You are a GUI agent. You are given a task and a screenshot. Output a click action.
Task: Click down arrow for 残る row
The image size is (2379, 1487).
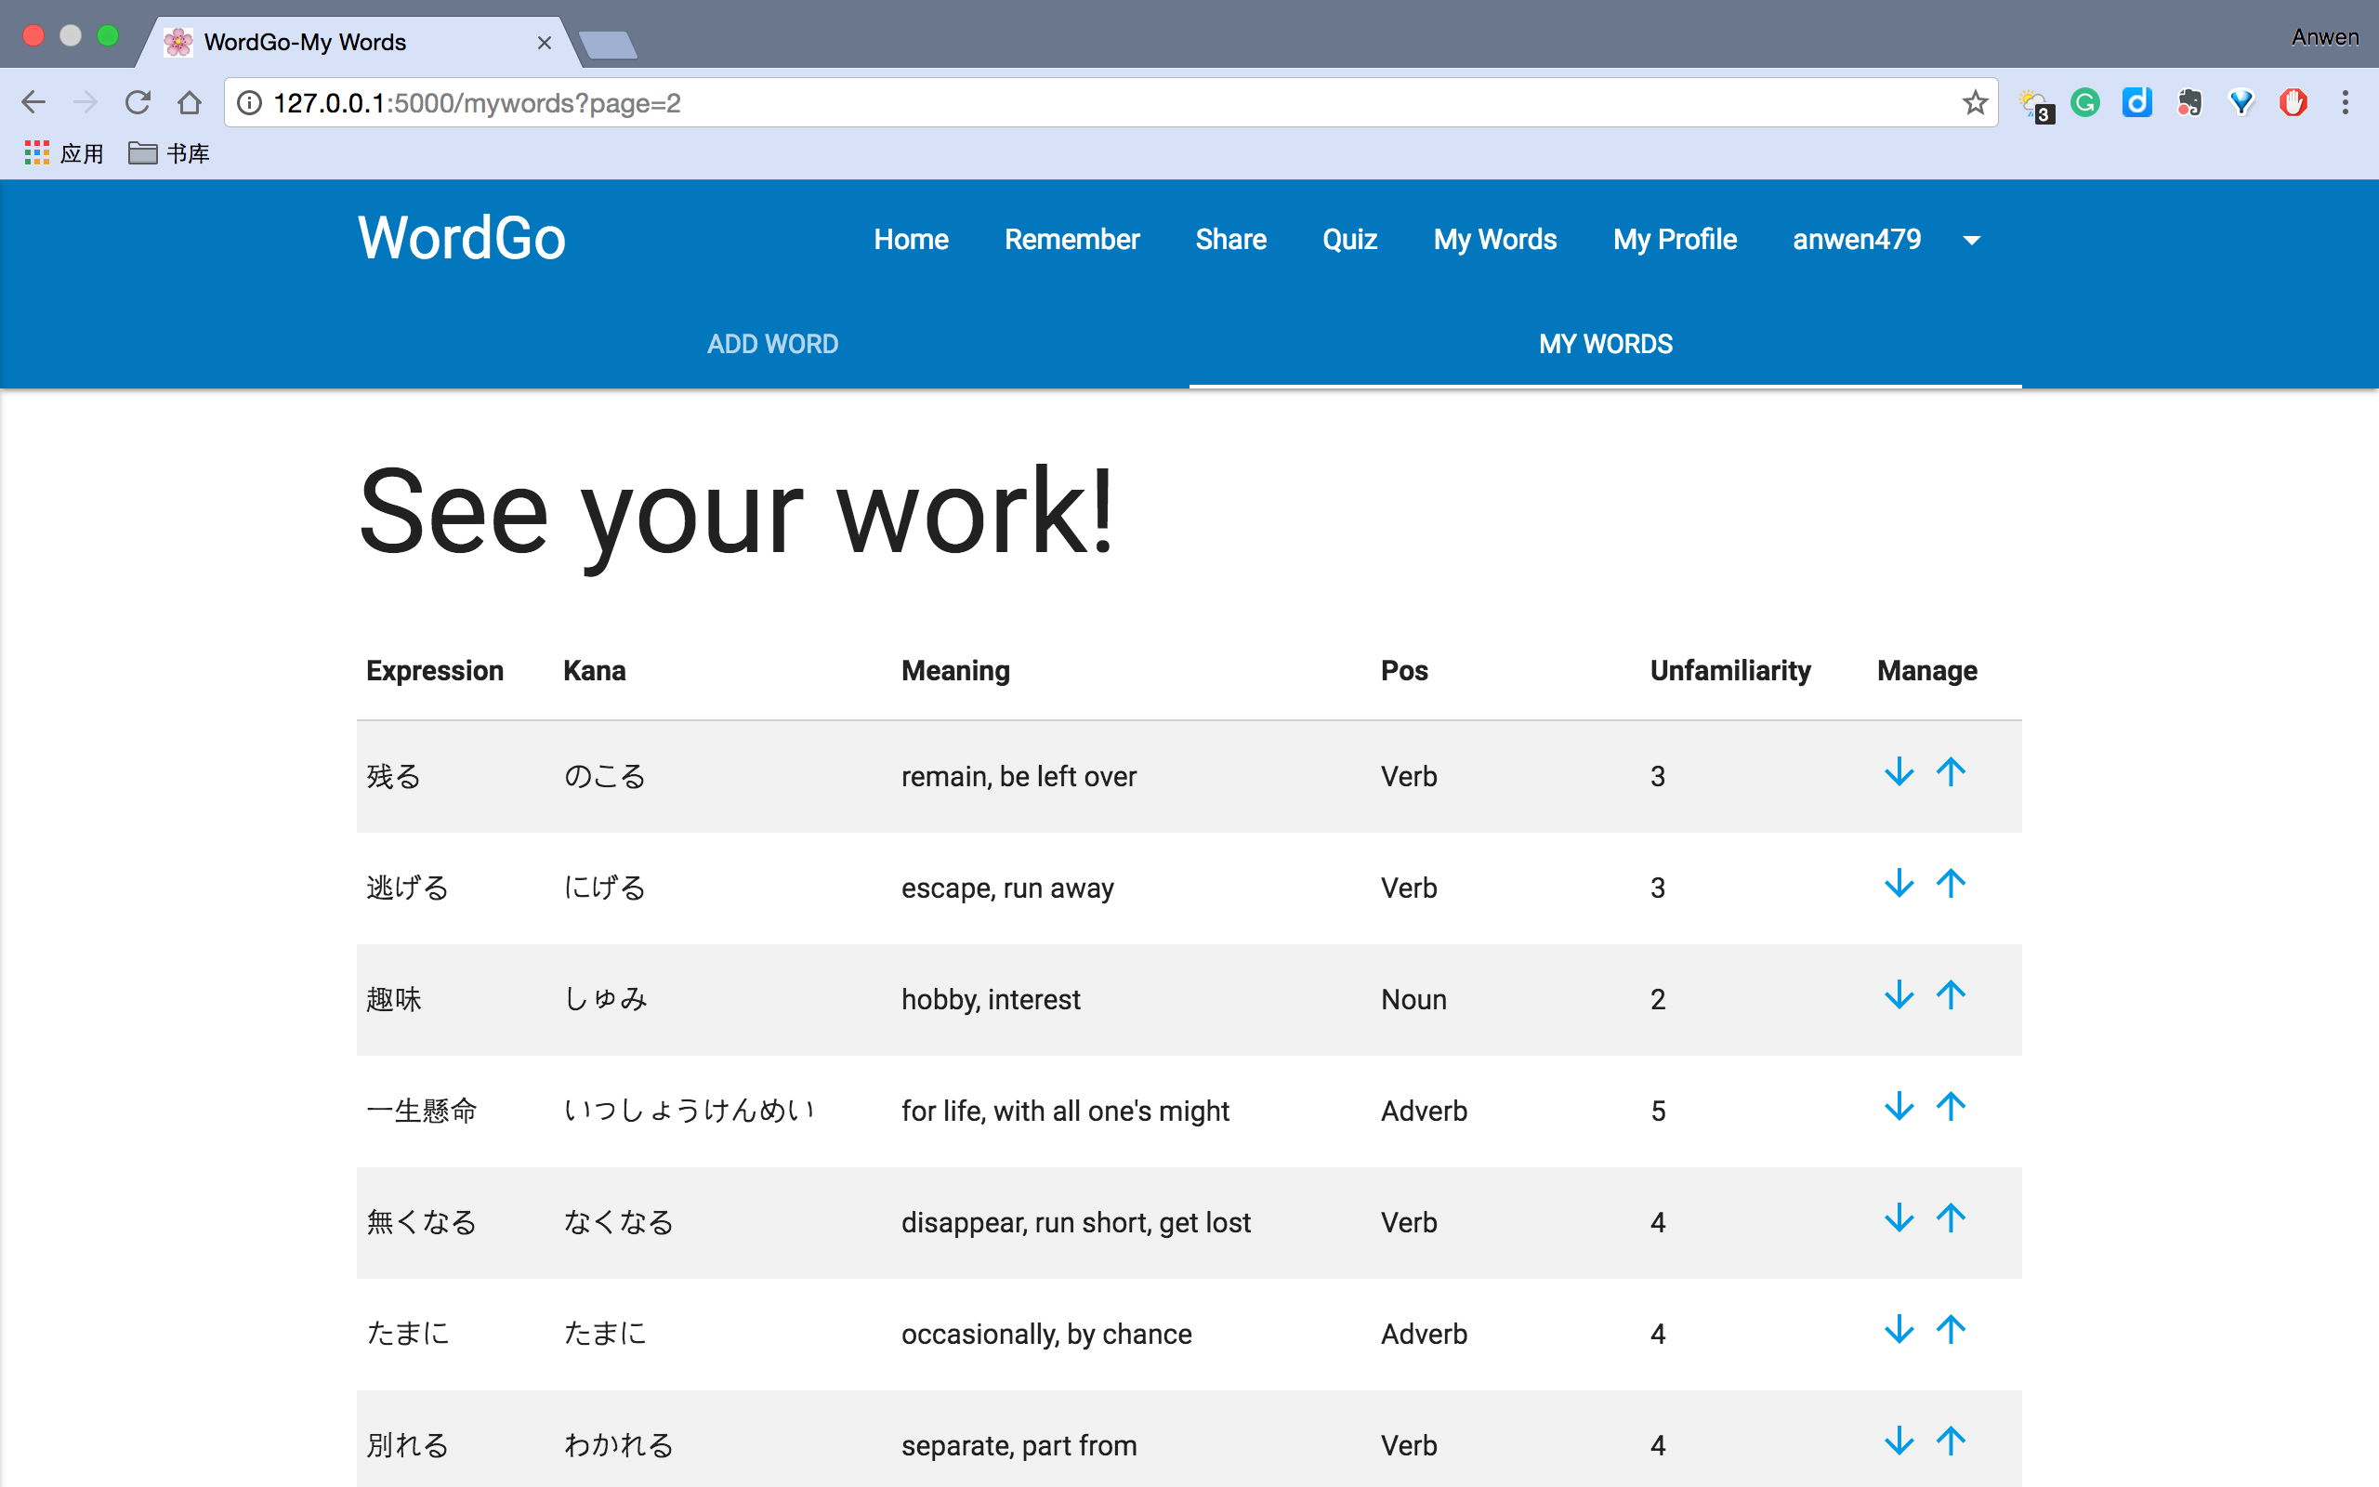(1899, 772)
